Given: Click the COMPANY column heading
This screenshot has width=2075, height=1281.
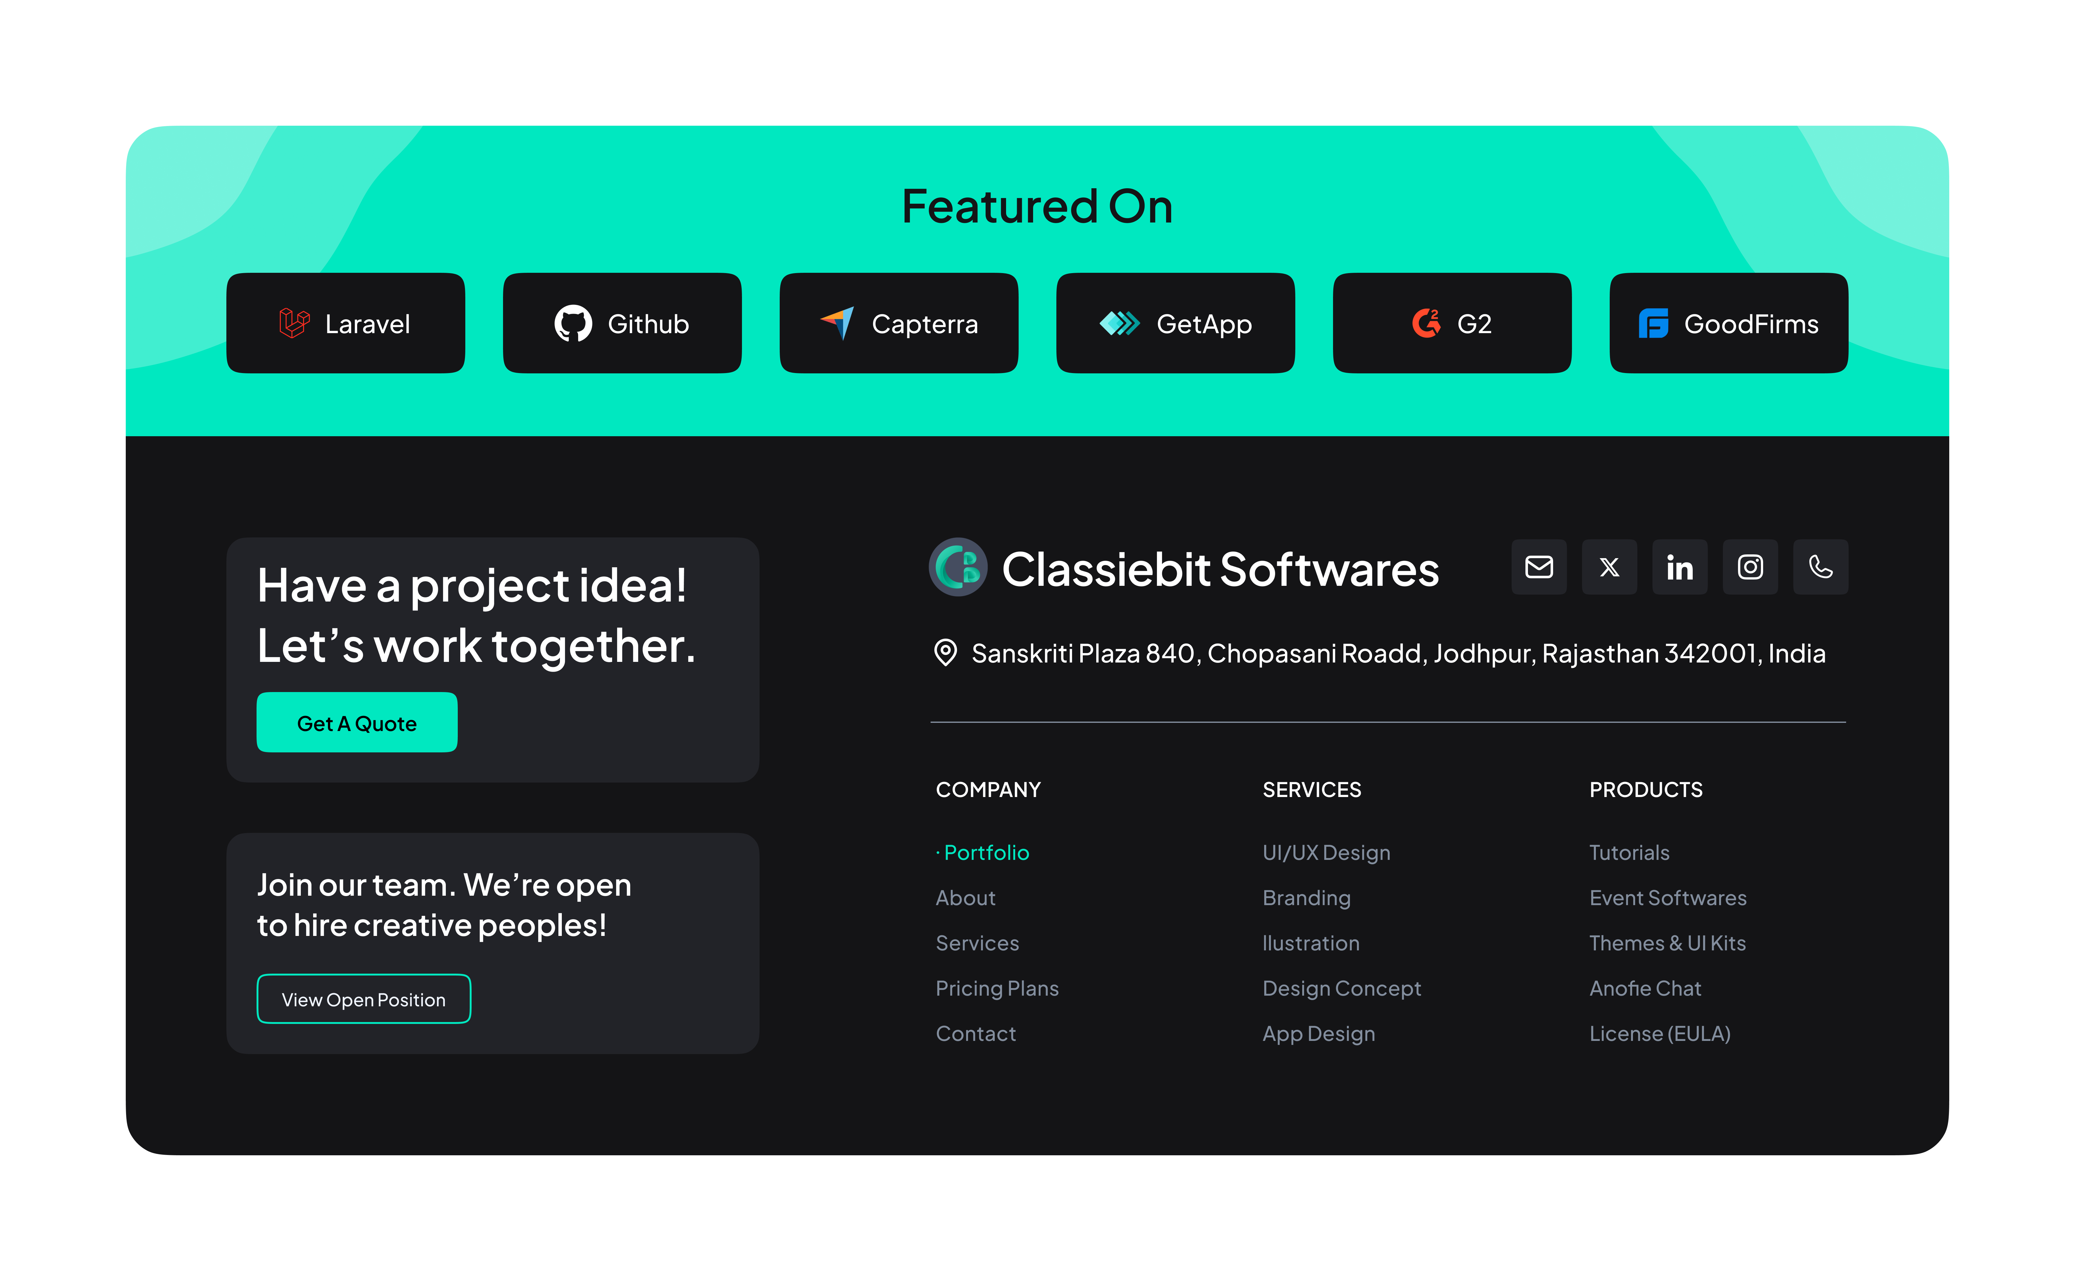Looking at the screenshot, I should (988, 789).
